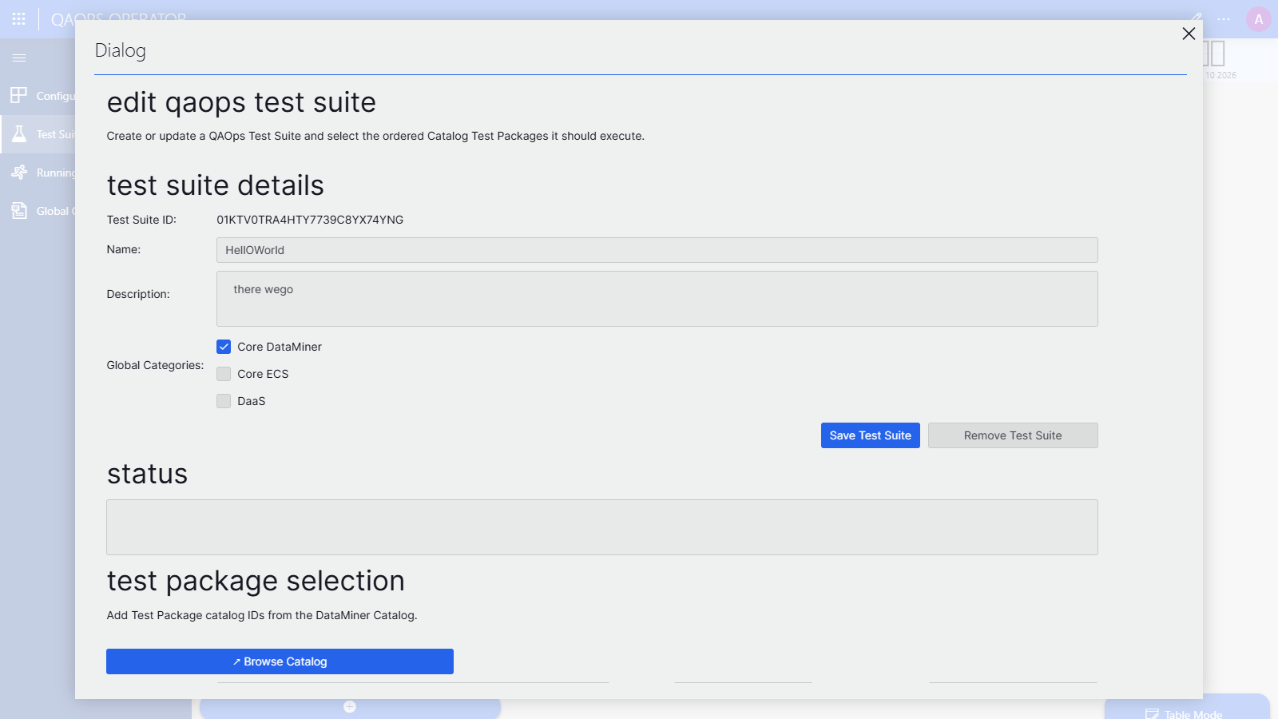Focus the Description text area

pyautogui.click(x=657, y=299)
